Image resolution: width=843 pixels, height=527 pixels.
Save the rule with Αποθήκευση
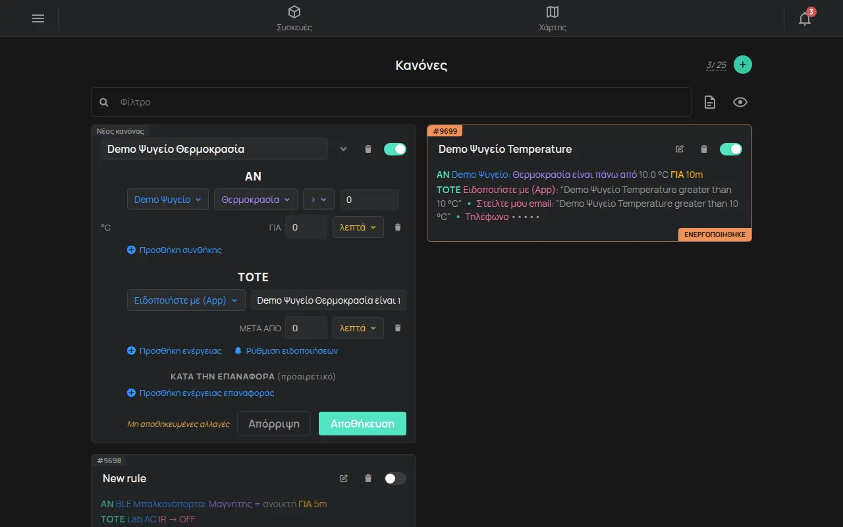[362, 424]
